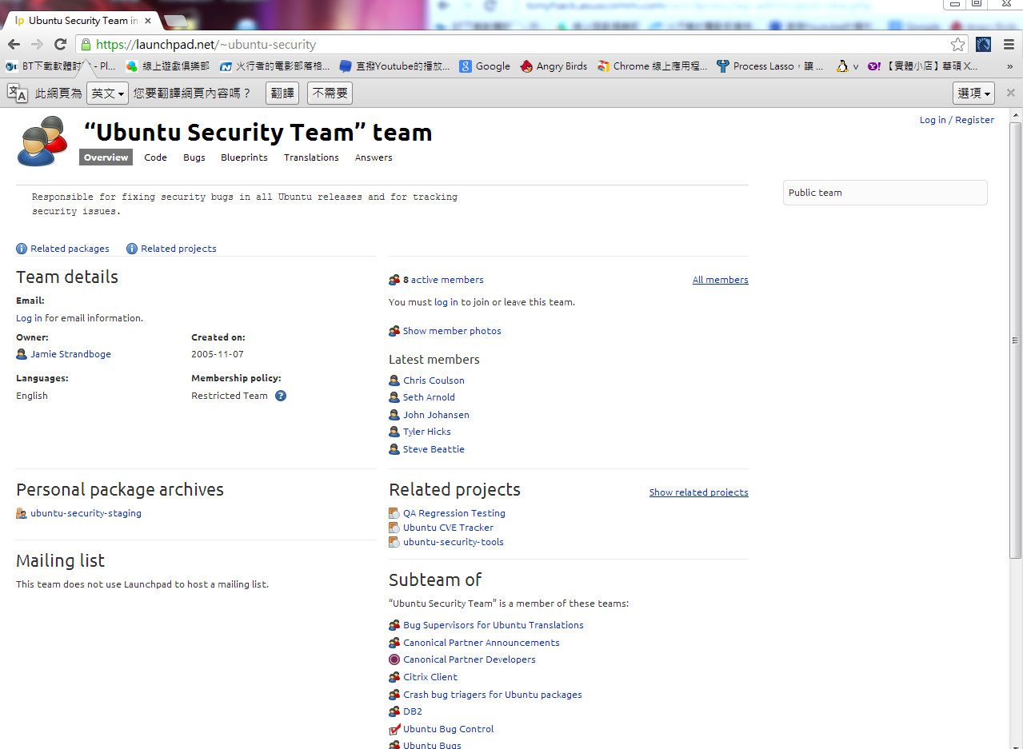Click the page vertical scrollbar thumb
Screen dimensions: 1023x749
click(1016, 341)
